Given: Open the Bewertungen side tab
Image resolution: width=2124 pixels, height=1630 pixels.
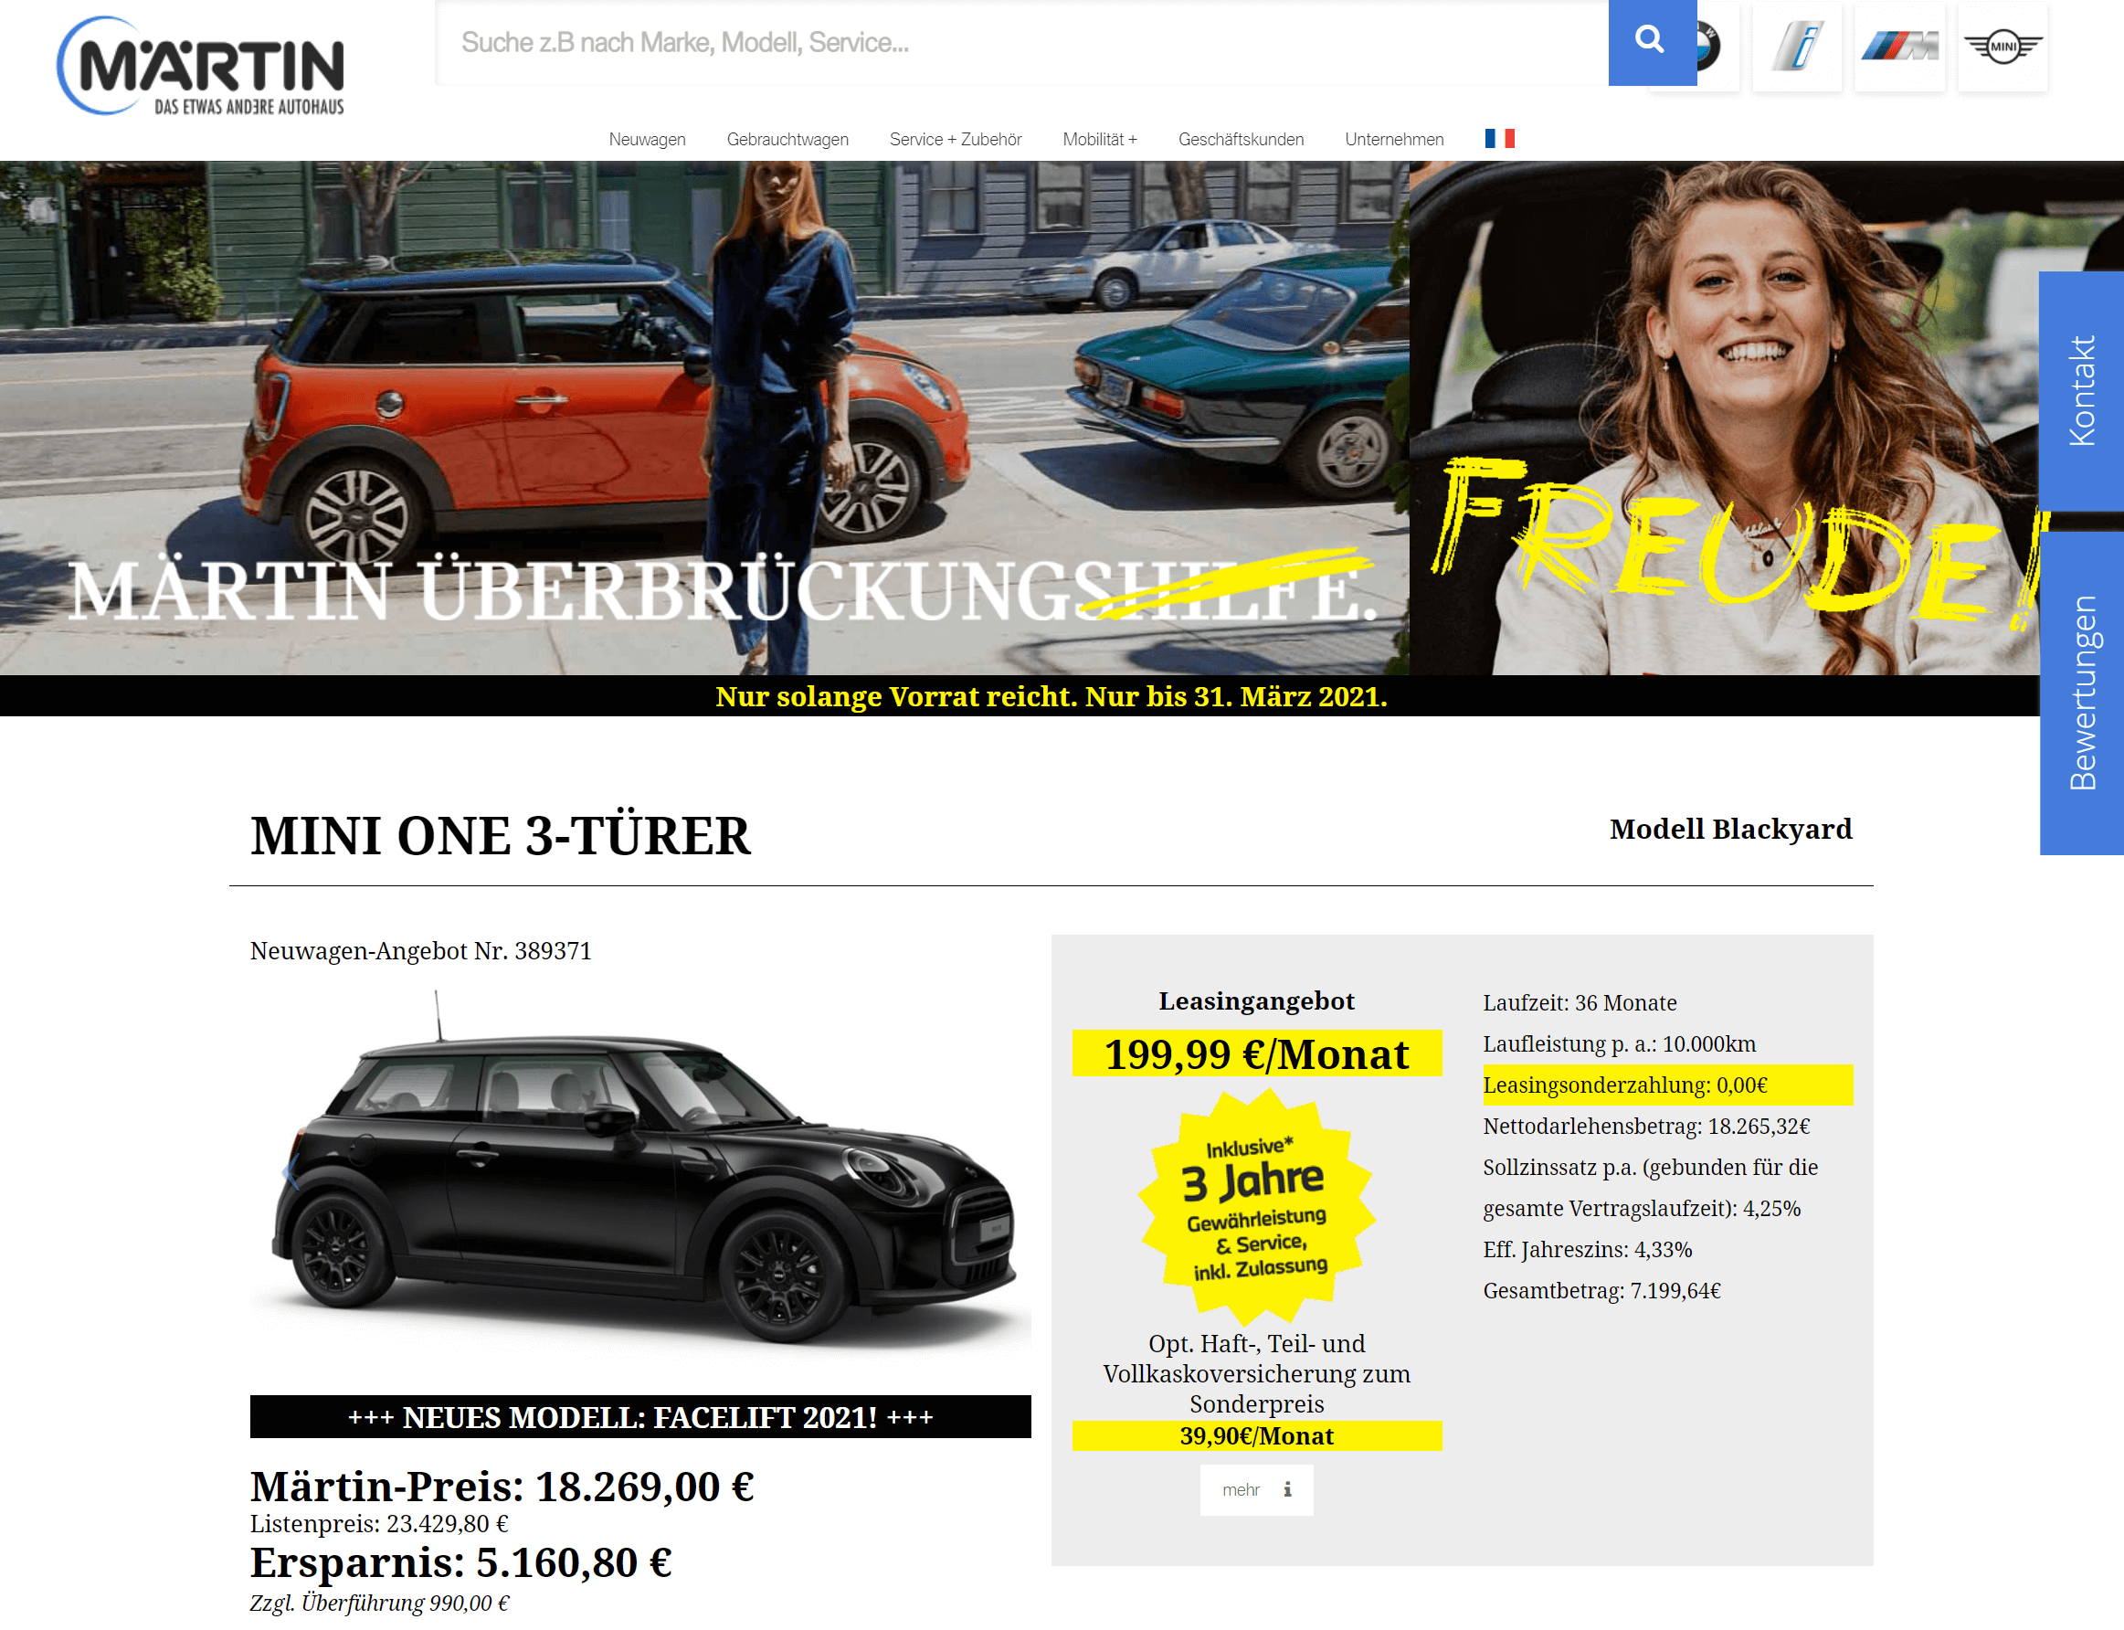Looking at the screenshot, I should [x=2081, y=693].
